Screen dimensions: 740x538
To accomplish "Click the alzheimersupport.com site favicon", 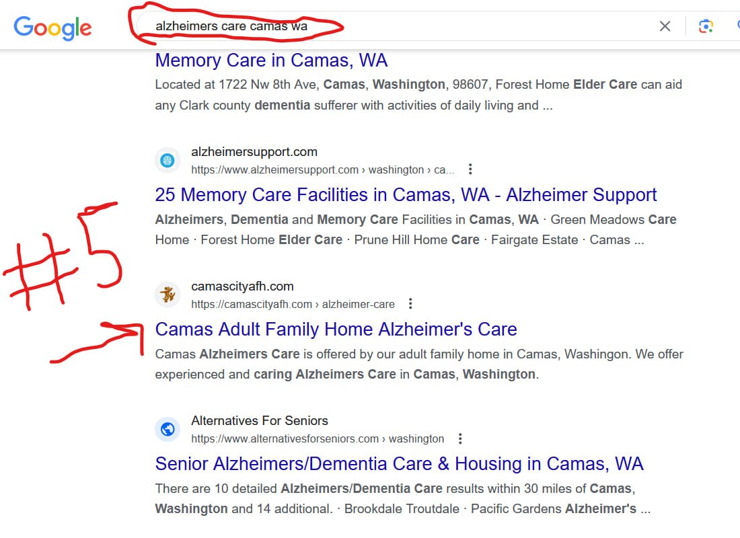I will [x=168, y=160].
